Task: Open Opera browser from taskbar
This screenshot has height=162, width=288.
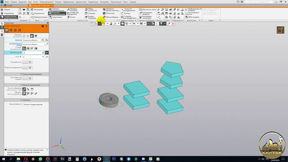Action: (x=26, y=159)
